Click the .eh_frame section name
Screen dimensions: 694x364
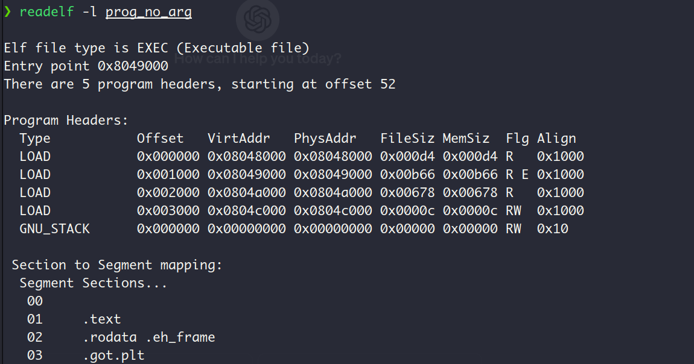(180, 337)
